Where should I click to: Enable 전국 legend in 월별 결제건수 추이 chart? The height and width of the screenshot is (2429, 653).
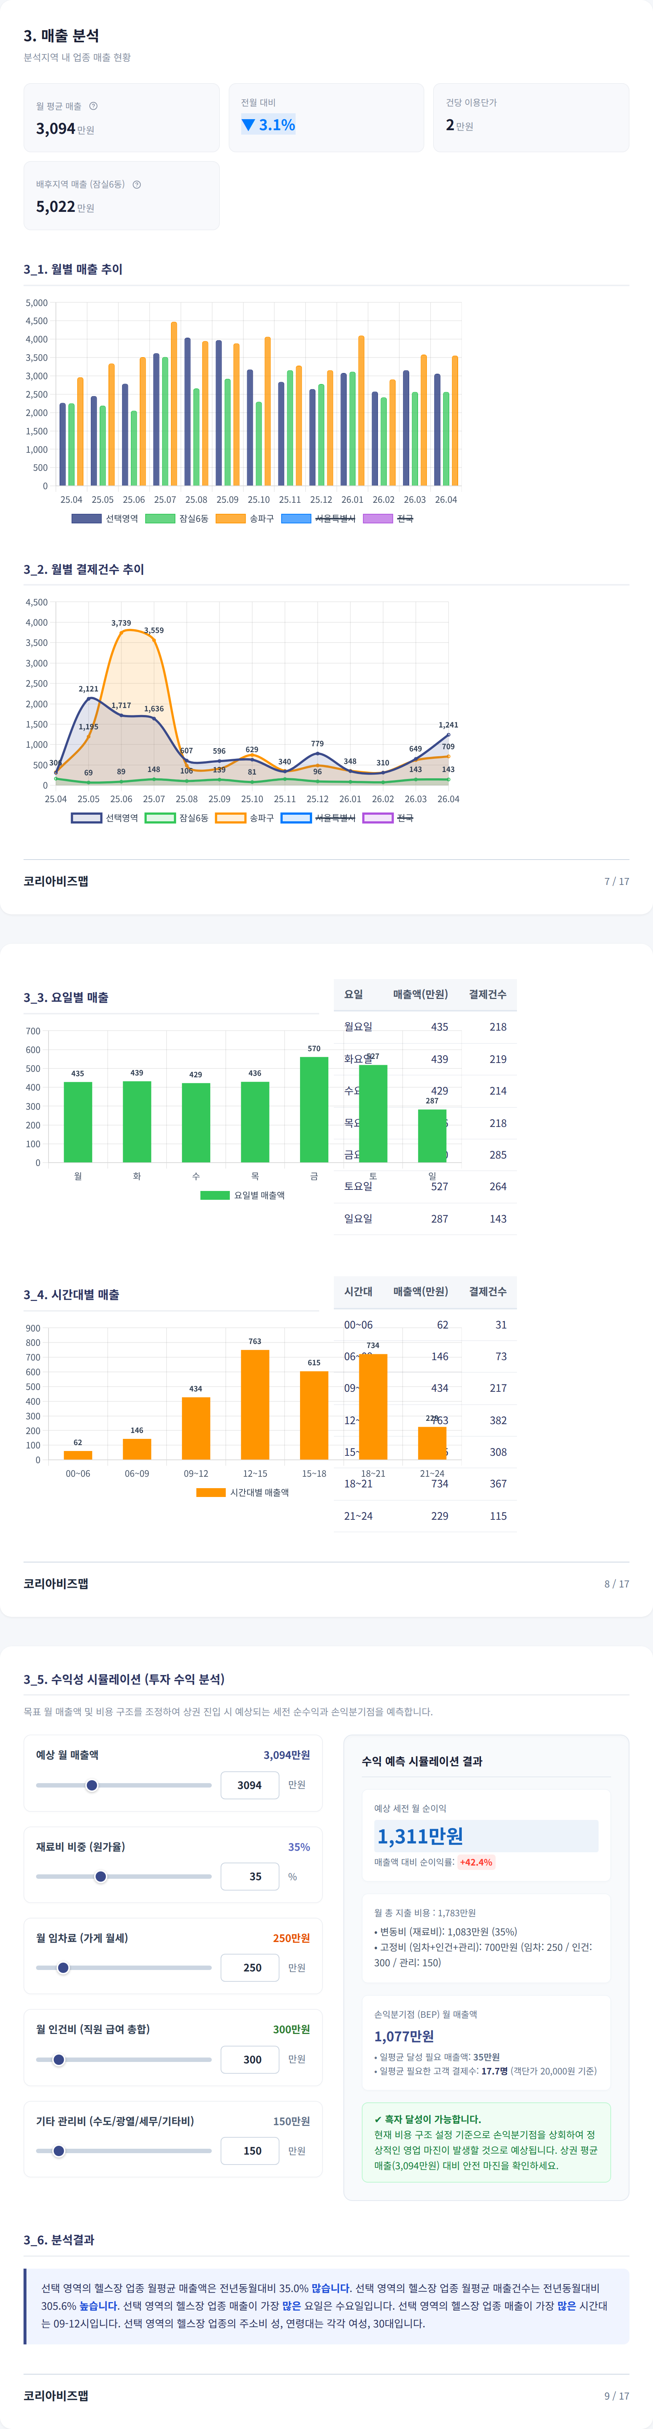click(x=388, y=818)
